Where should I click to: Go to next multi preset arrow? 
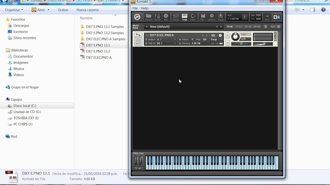[221, 27]
